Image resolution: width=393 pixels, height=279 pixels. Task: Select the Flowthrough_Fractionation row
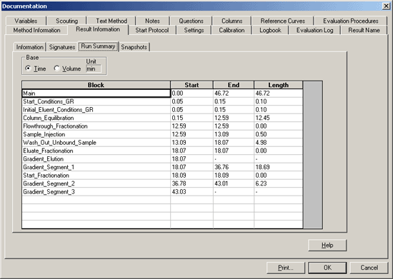[162, 126]
